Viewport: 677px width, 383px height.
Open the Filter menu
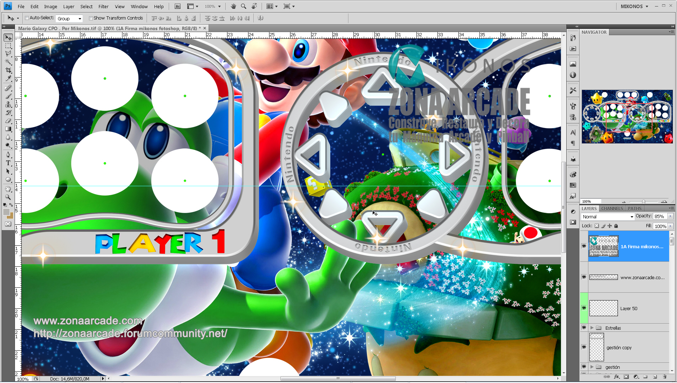(103, 6)
